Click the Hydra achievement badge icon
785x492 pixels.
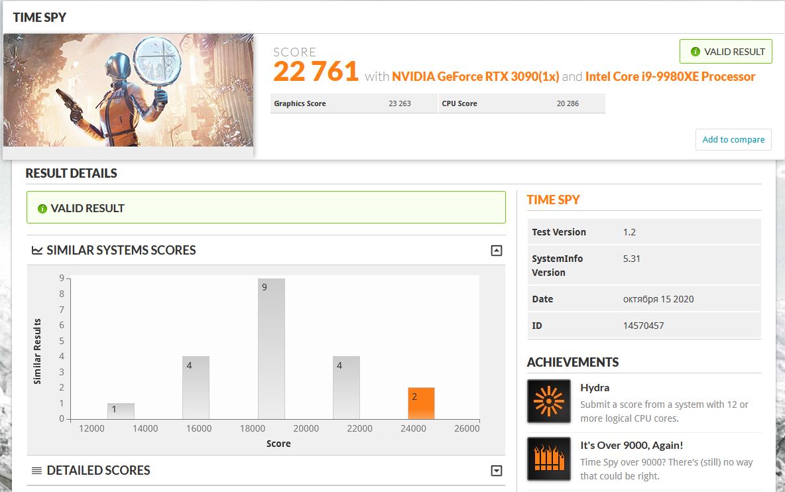[x=548, y=400]
